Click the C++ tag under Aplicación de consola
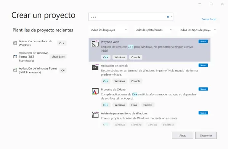This screenshot has height=149, width=228. (x=106, y=81)
